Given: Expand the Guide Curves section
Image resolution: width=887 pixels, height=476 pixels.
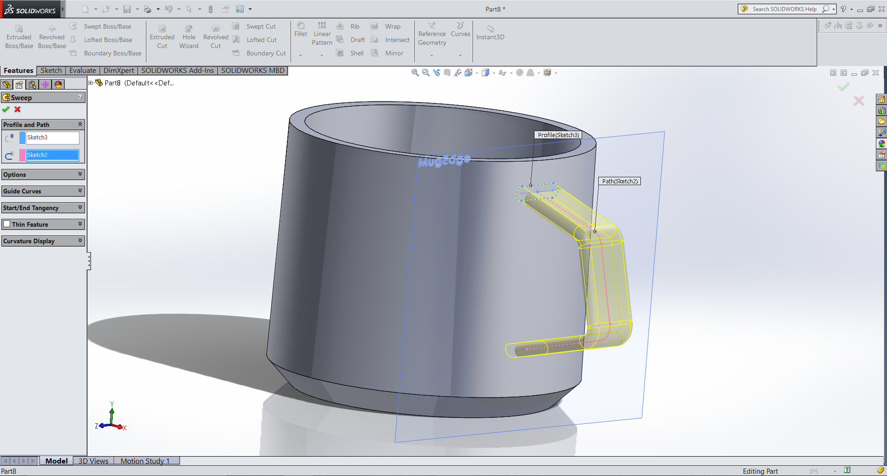Looking at the screenshot, I should click(80, 191).
